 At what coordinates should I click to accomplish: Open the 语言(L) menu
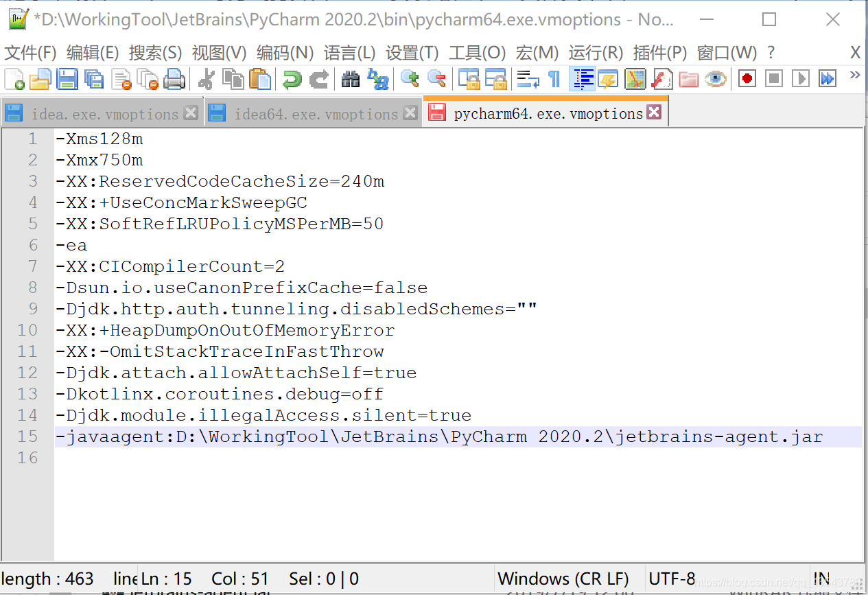click(x=350, y=53)
